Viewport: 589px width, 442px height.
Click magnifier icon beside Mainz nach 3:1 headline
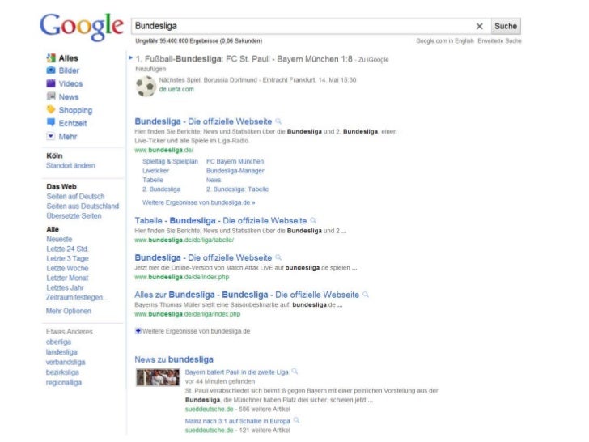coord(296,420)
